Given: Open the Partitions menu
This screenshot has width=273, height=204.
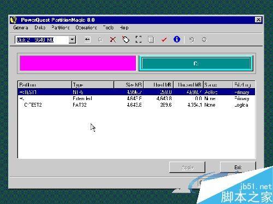Looking at the screenshot, I should click(60, 28).
